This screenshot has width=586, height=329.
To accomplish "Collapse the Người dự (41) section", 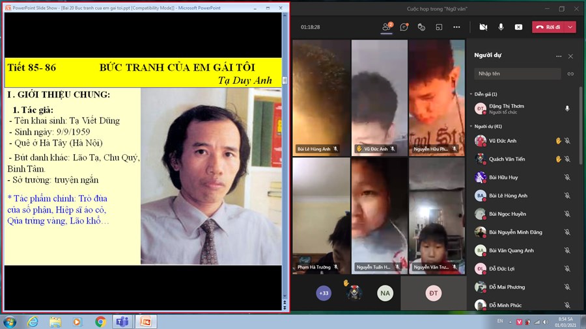I will 471,126.
